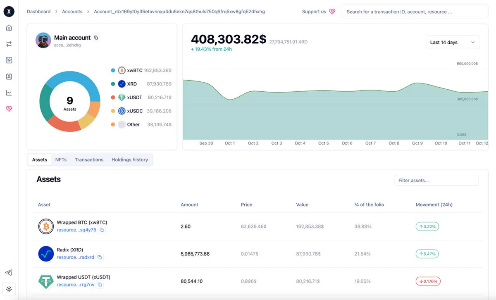Click the full account address breadcrumb
This screenshot has height=300, width=496.
179,12
